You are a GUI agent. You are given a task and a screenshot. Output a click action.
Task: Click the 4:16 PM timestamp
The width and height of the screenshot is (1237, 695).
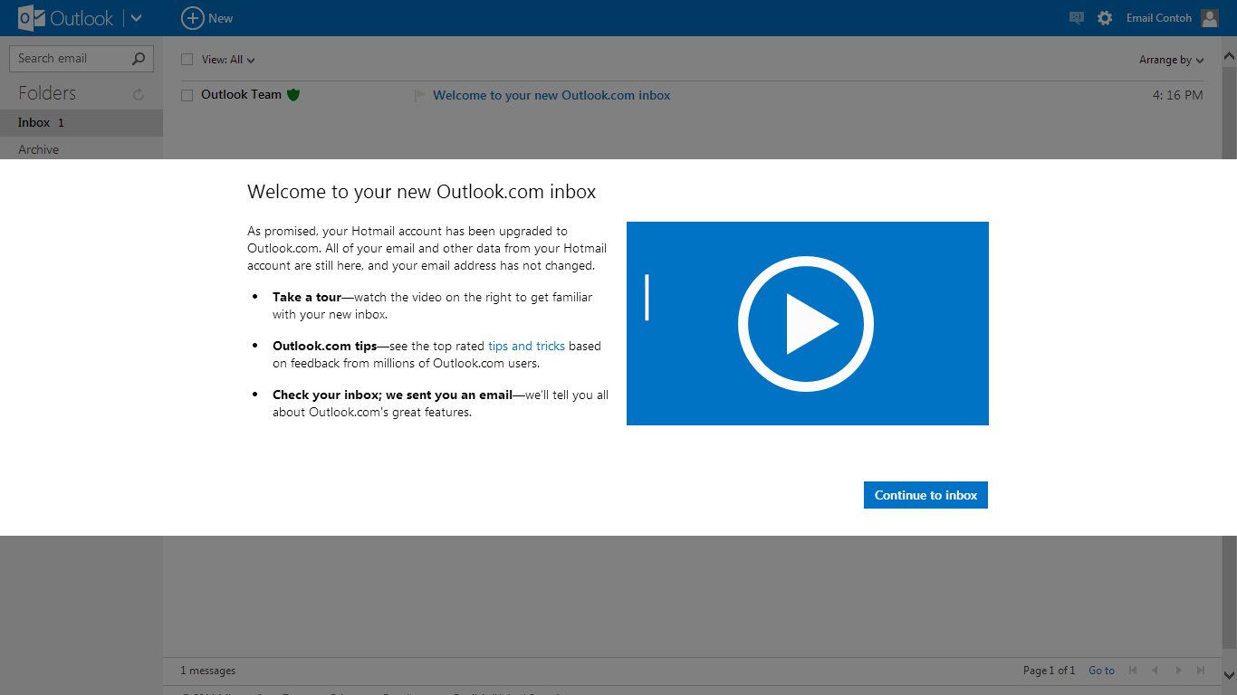(1177, 95)
